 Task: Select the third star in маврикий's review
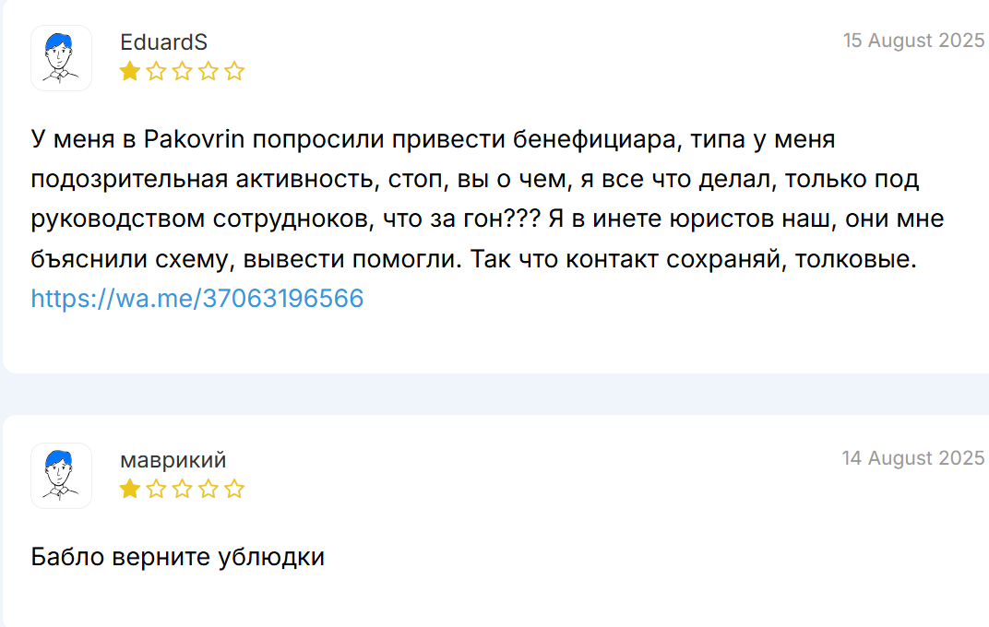click(182, 489)
